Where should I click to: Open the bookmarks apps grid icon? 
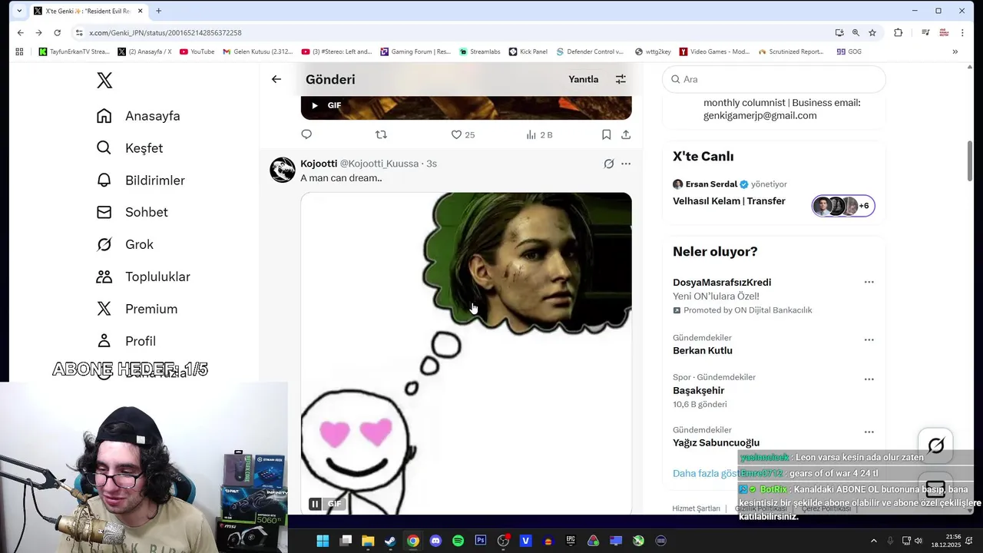click(20, 51)
